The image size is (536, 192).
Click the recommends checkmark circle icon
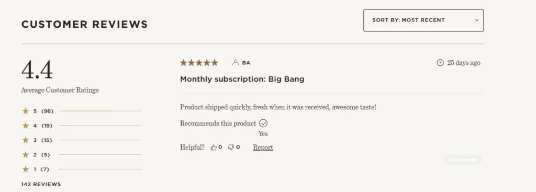[263, 123]
